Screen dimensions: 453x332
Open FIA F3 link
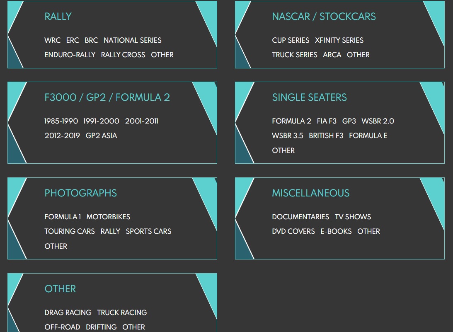(327, 121)
